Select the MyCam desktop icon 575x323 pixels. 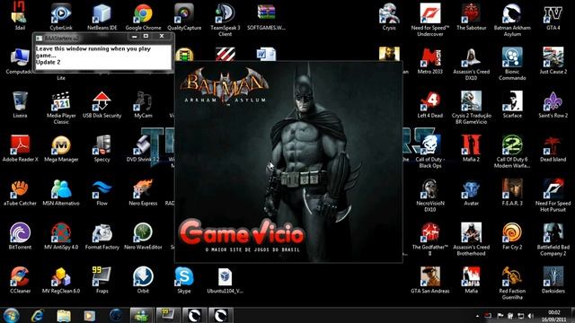[143, 102]
